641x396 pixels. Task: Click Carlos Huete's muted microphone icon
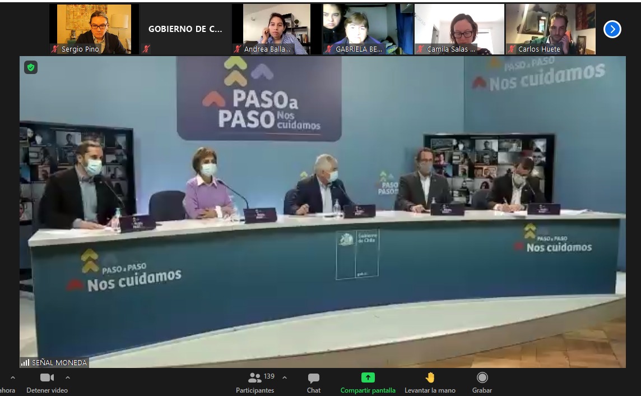[x=512, y=49]
